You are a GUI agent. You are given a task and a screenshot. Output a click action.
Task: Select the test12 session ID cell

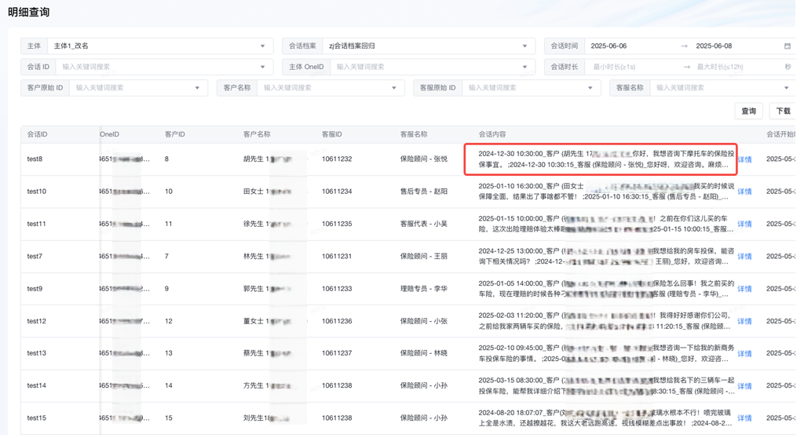36,321
